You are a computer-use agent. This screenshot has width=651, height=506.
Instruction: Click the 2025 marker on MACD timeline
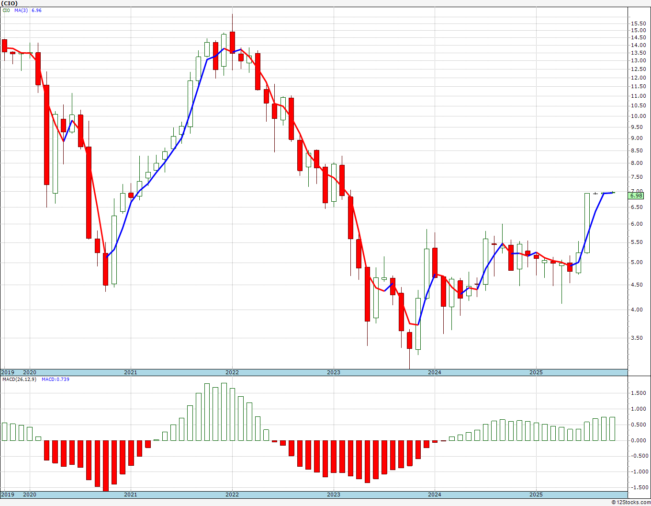536,495
